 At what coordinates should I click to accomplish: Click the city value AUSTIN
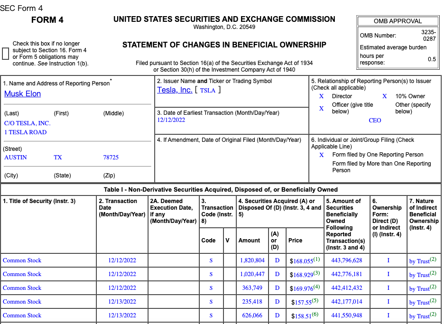(16, 157)
